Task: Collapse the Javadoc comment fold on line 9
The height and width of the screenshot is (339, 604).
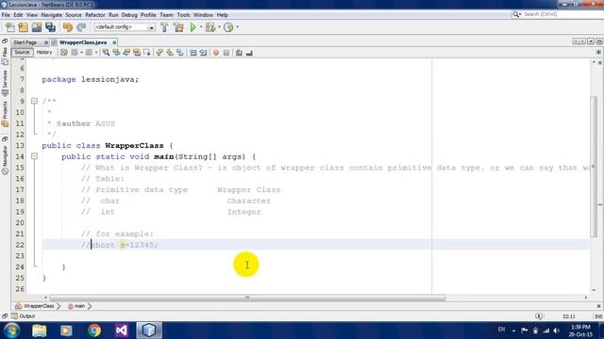Action: coord(34,101)
